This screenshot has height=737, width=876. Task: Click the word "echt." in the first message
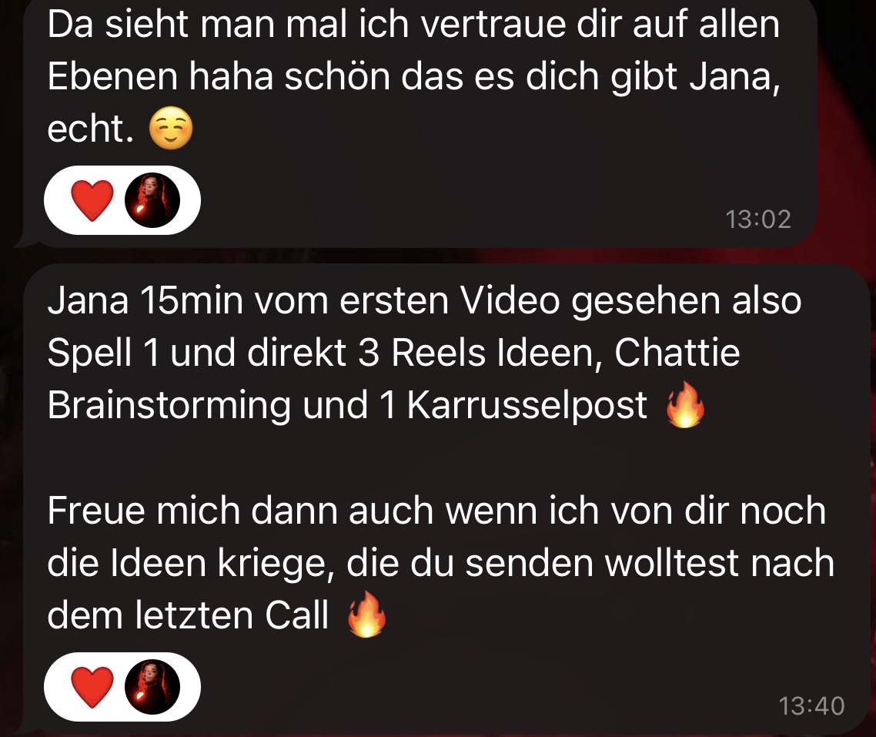coord(91,129)
